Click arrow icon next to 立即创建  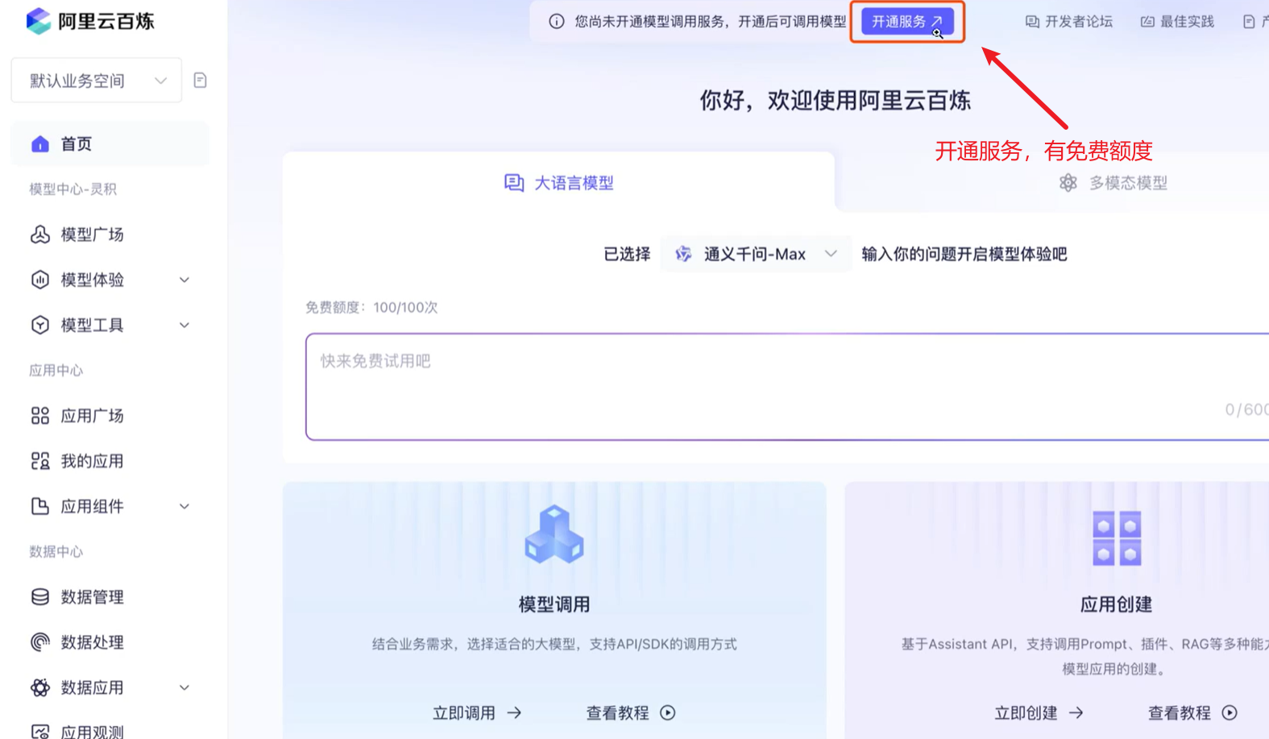coord(1076,712)
